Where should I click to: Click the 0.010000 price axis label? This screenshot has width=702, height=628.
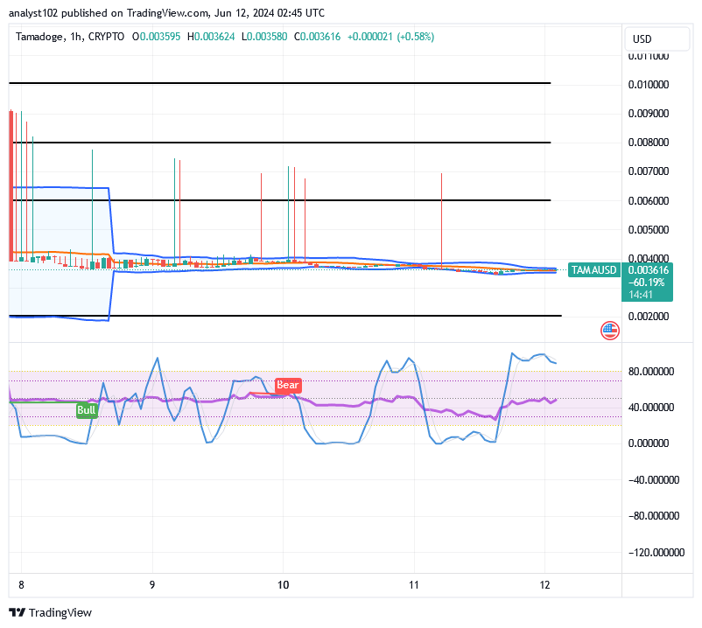[649, 85]
